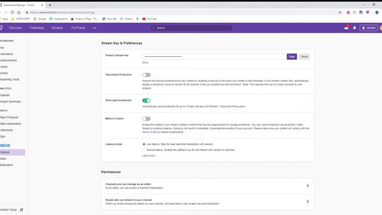
Task: Open the YCDSB APPS bookmark folder
Action: point(20,19)
